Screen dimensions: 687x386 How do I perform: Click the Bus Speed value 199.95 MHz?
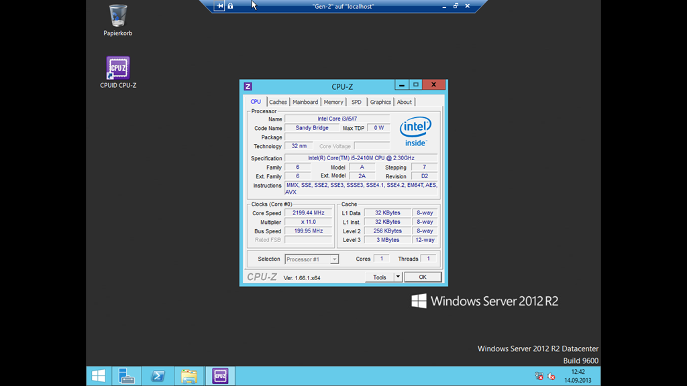pos(309,231)
